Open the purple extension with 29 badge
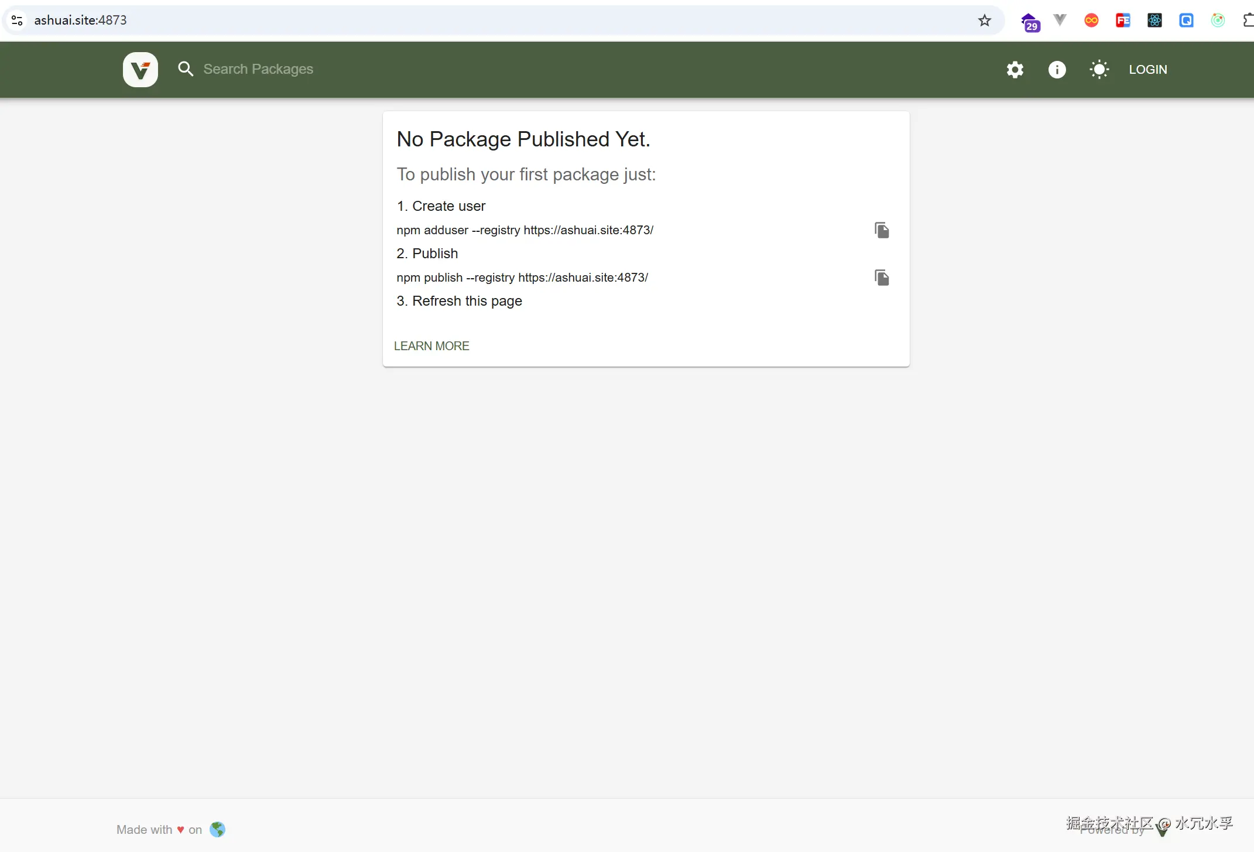This screenshot has width=1254, height=852. (1030, 22)
